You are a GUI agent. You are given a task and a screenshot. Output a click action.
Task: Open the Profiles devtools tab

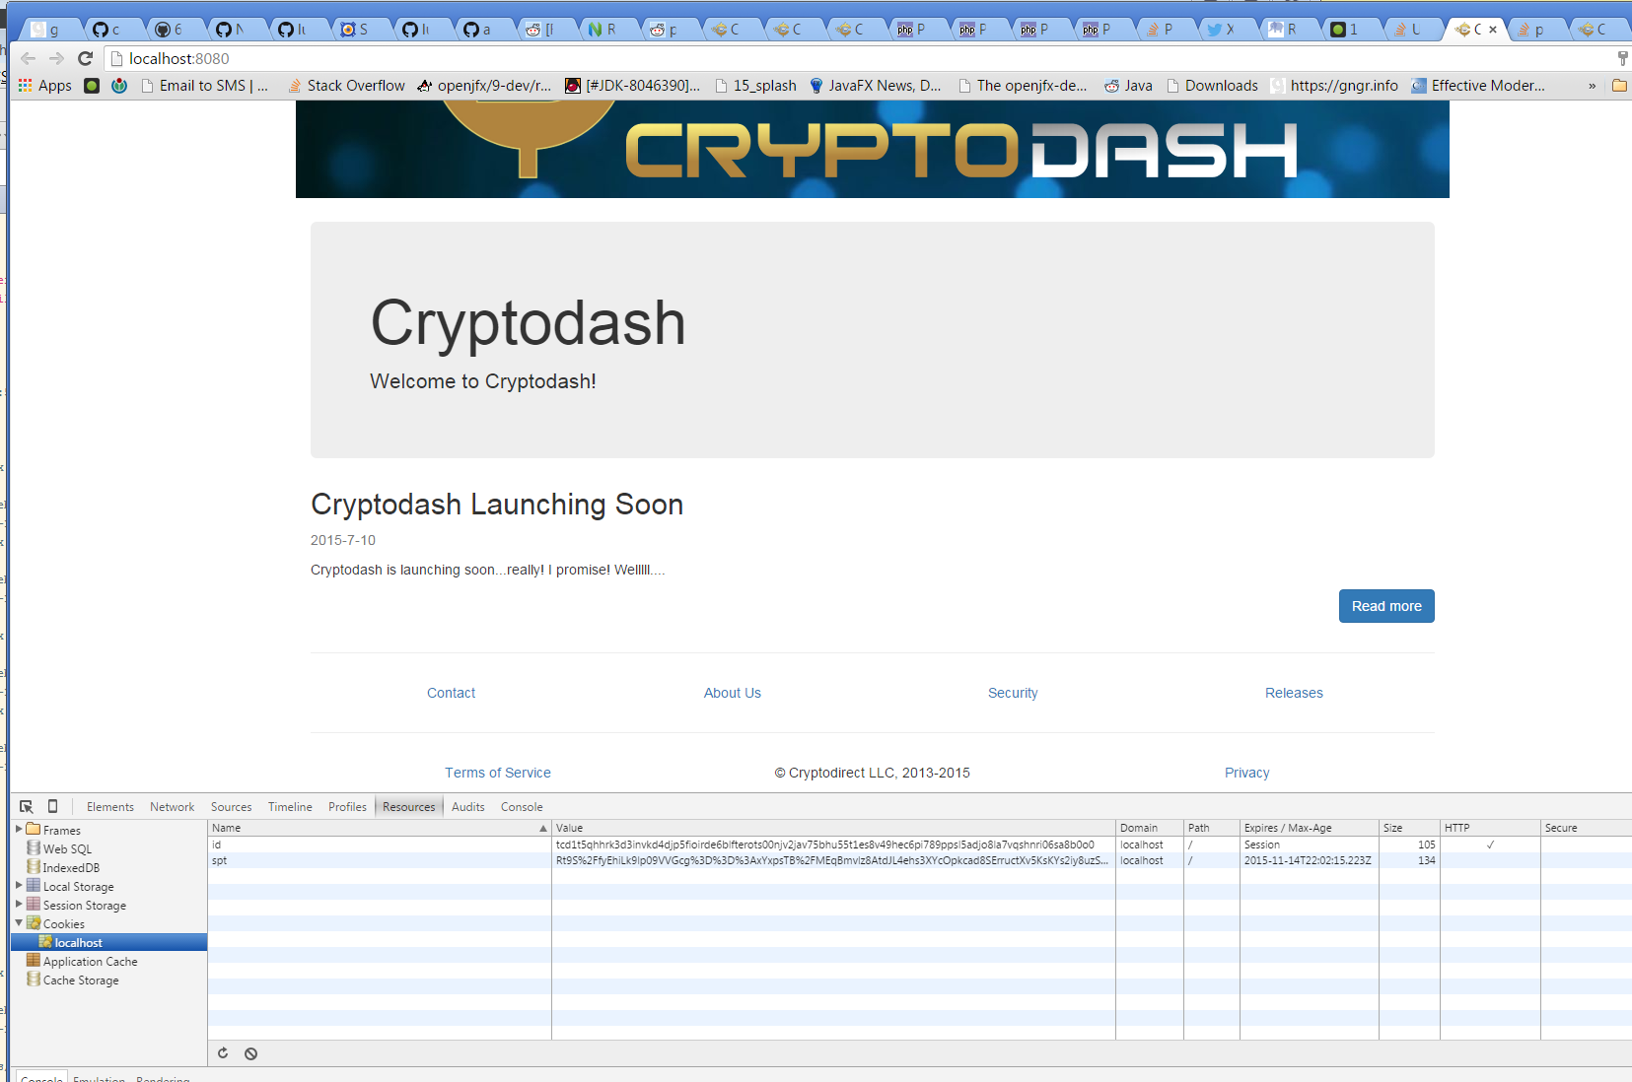(347, 806)
